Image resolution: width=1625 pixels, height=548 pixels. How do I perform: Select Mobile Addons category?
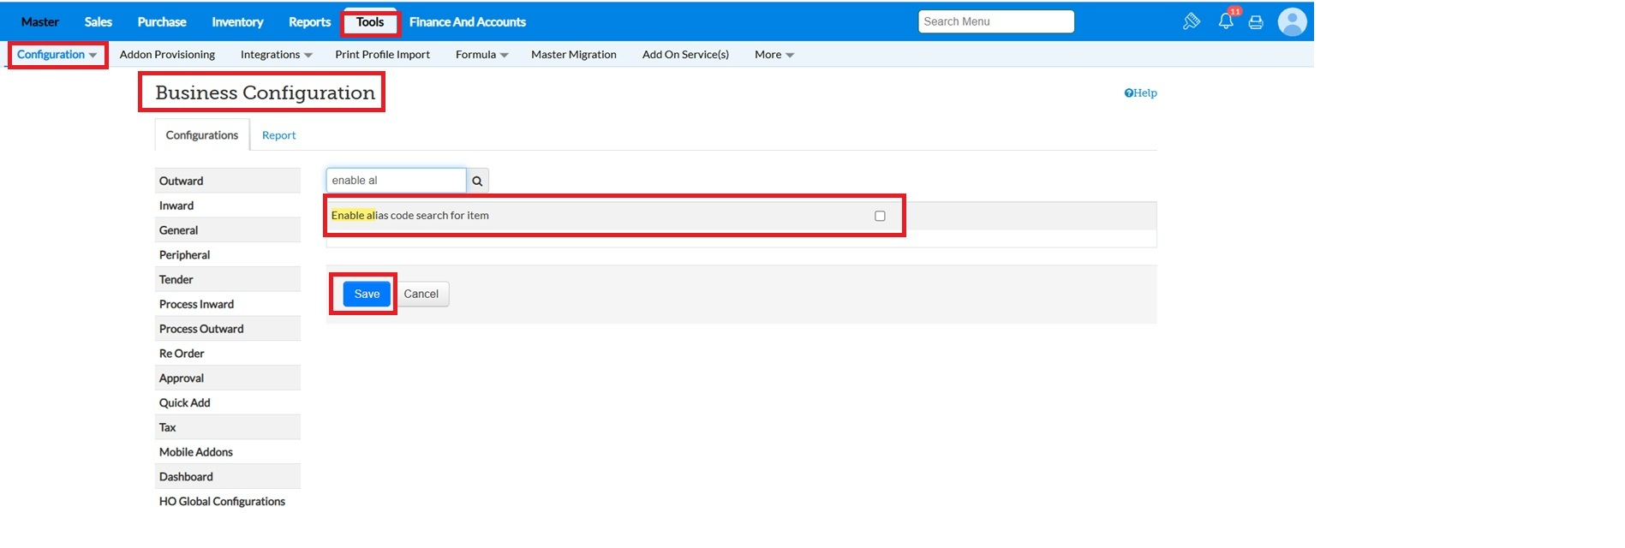tap(228, 452)
